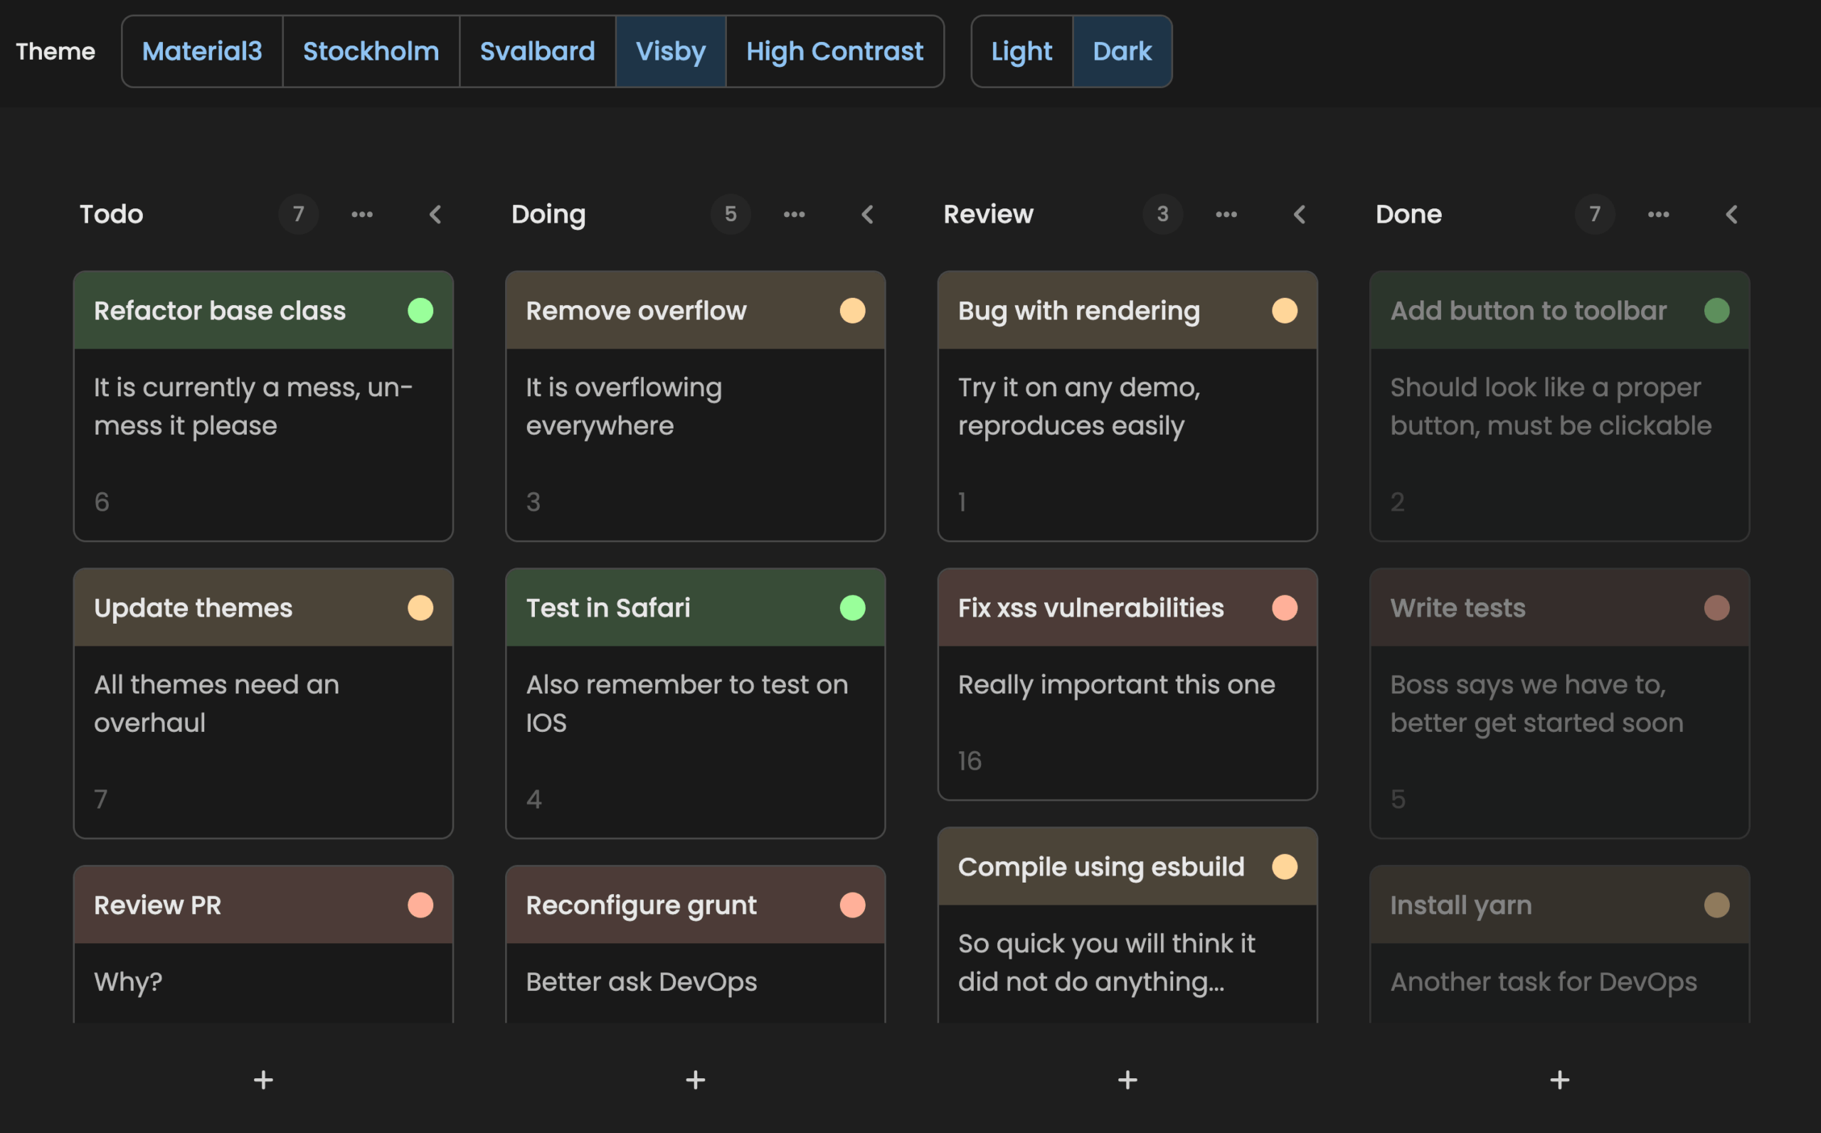
Task: Collapse the Todo column with chevron
Action: point(435,214)
